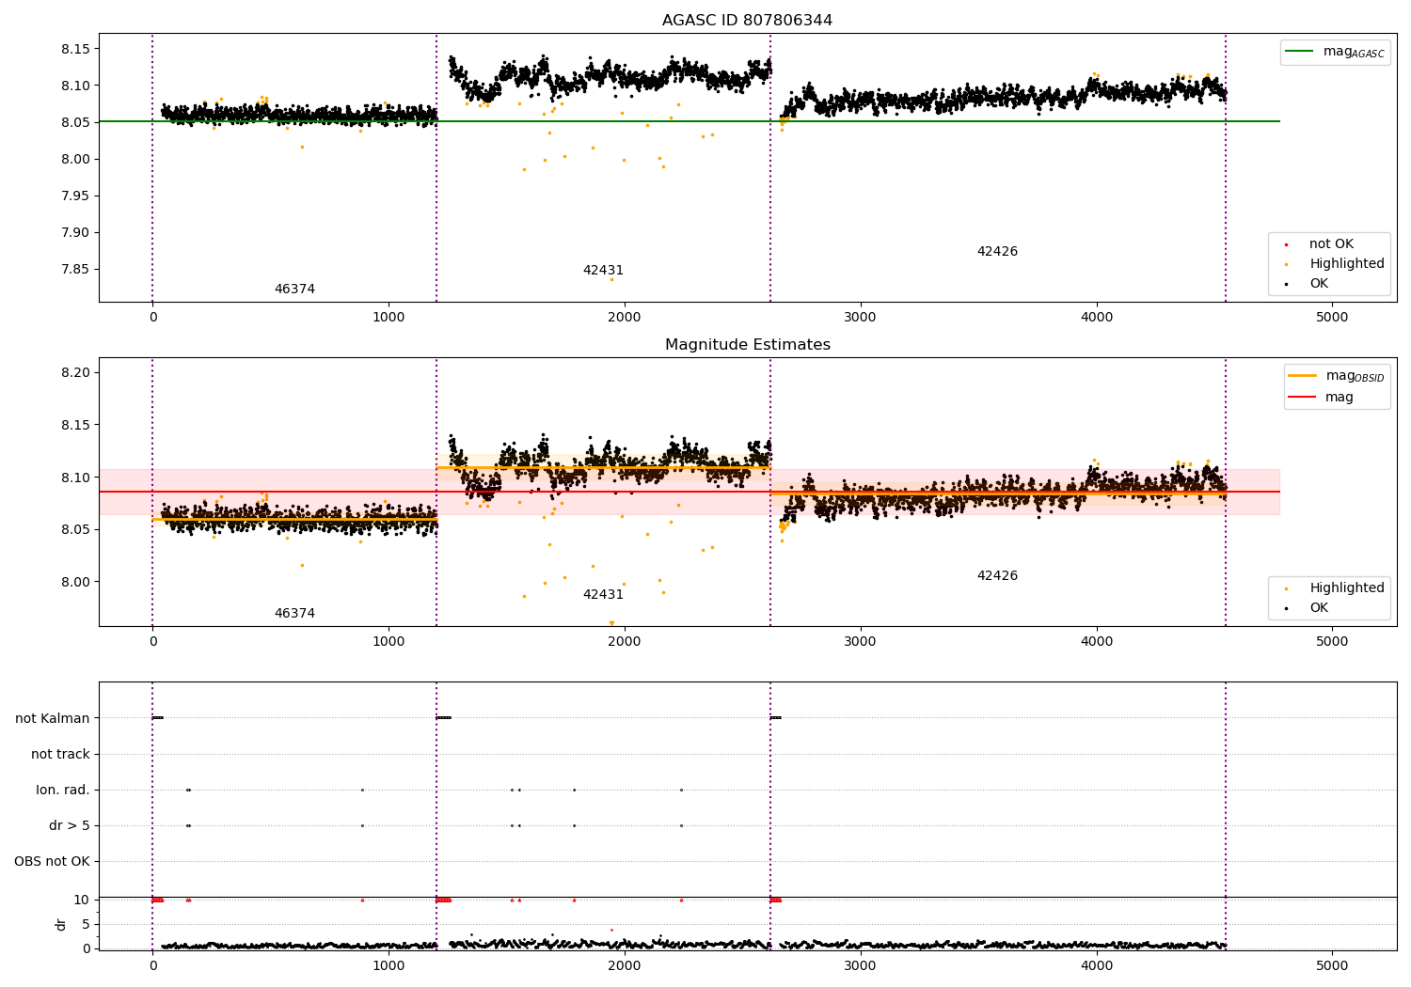Click the 8.15 y-tick label in top plot
Image resolution: width=1411 pixels, height=987 pixels.
pos(73,49)
